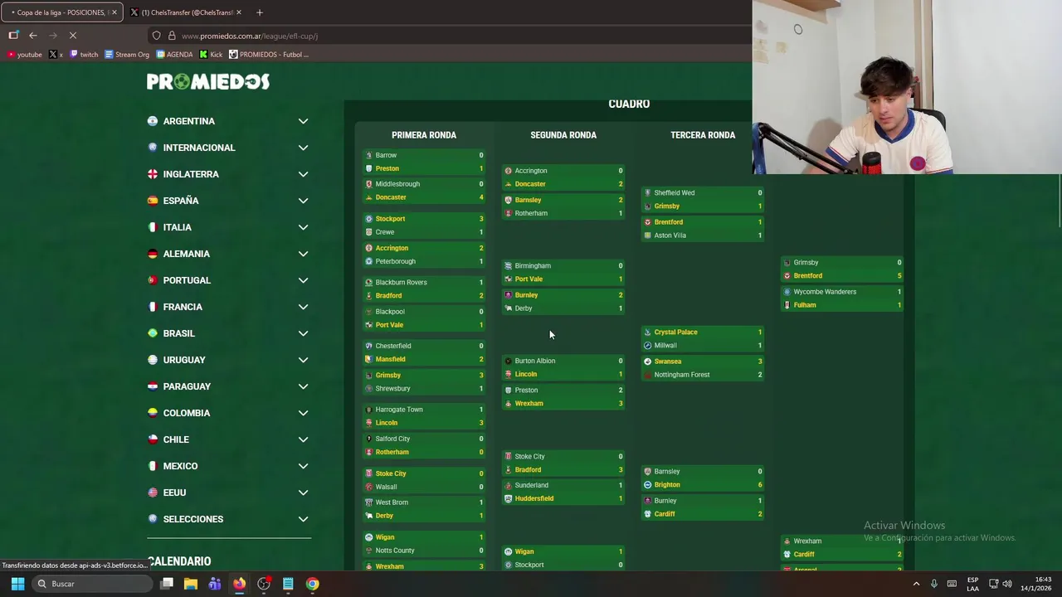Screen dimensions: 1062x597
Task: Expand the Internacional menu chevron
Action: click(303, 148)
